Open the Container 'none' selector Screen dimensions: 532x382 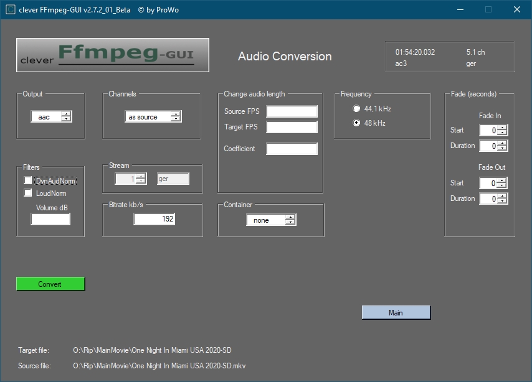(x=271, y=220)
